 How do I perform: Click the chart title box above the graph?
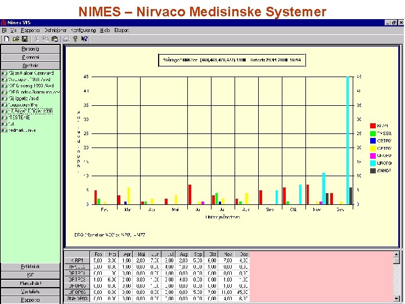(232, 60)
